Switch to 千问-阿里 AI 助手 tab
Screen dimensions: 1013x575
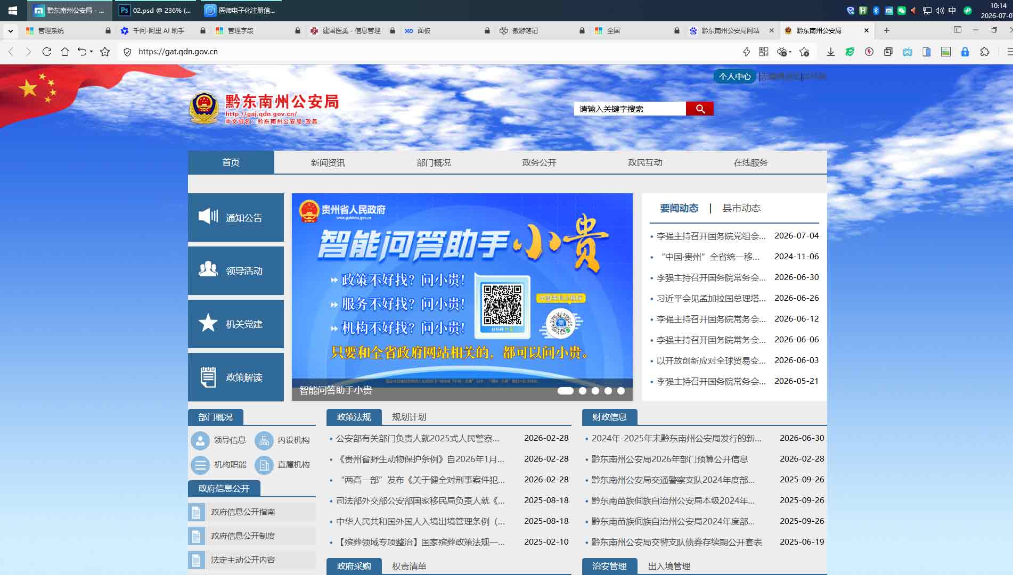pyautogui.click(x=162, y=31)
